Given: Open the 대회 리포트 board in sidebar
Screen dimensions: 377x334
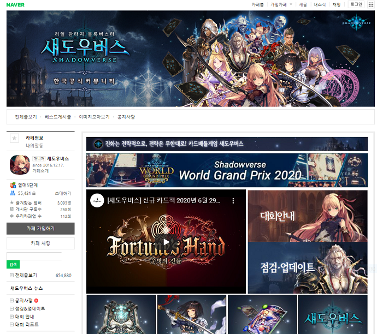Looking at the screenshot, I should pyautogui.click(x=27, y=324).
